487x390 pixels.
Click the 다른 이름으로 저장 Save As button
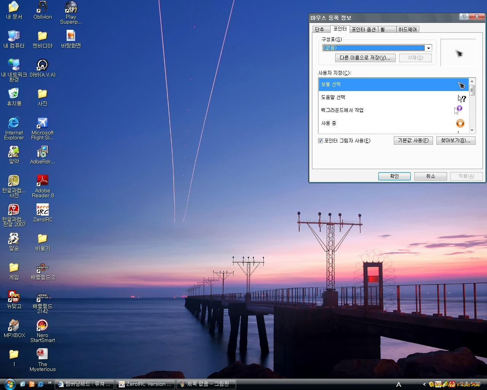pyautogui.click(x=365, y=58)
